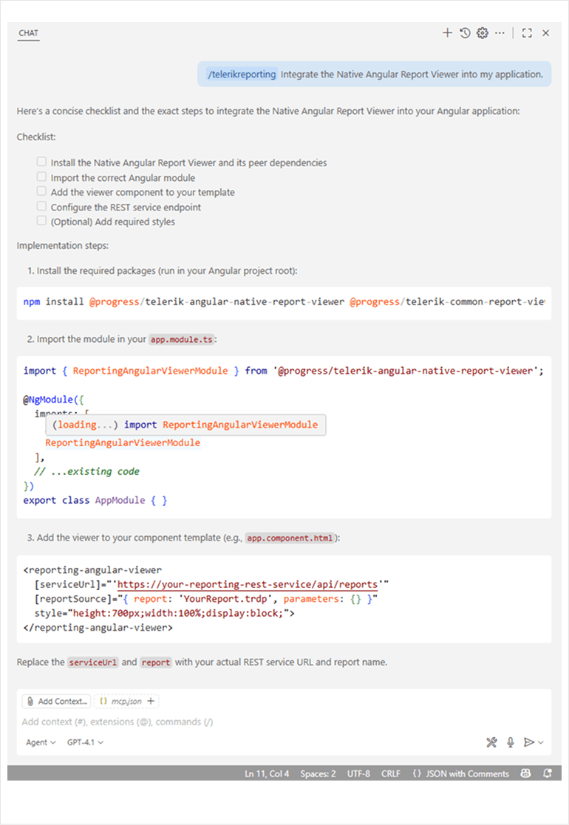This screenshot has width=569, height=825.
Task: Check 'Import the correct Angular module' box
Action: 41,177
